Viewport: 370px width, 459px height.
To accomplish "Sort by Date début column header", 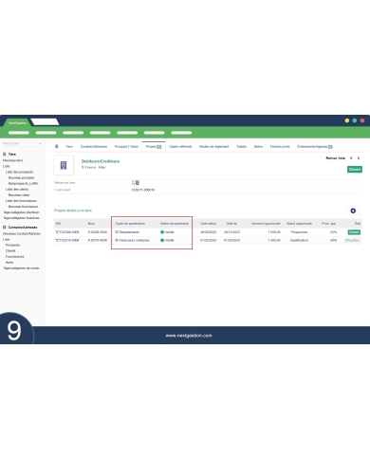I will (209, 224).
